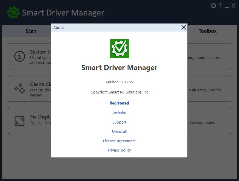The width and height of the screenshot is (239, 181).
Task: Click the 'Copyright Smart PC Solutions, Inc' text
Action: [119, 92]
